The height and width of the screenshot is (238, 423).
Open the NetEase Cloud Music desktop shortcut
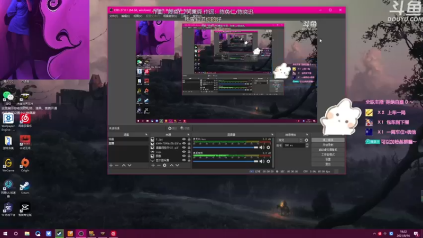(x=25, y=121)
